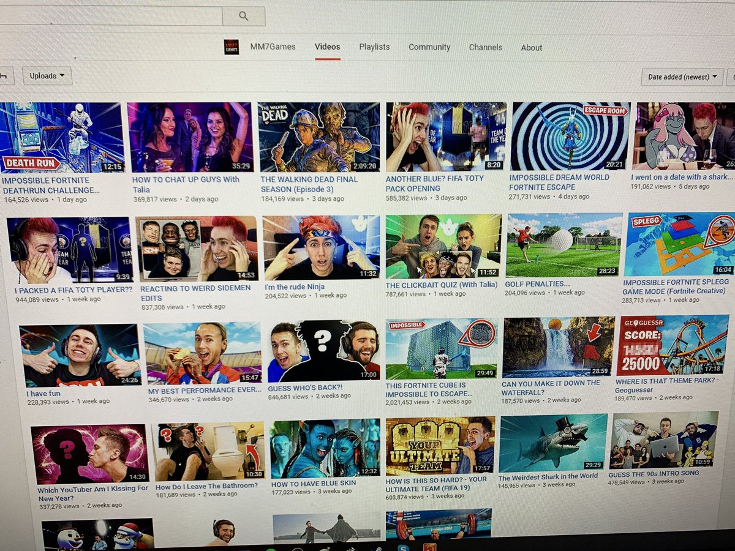Image resolution: width=735 pixels, height=551 pixels.
Task: Open 'ANOTHER BLUE? FIFA TOTY PACK OPENING' link
Action: pos(435,184)
